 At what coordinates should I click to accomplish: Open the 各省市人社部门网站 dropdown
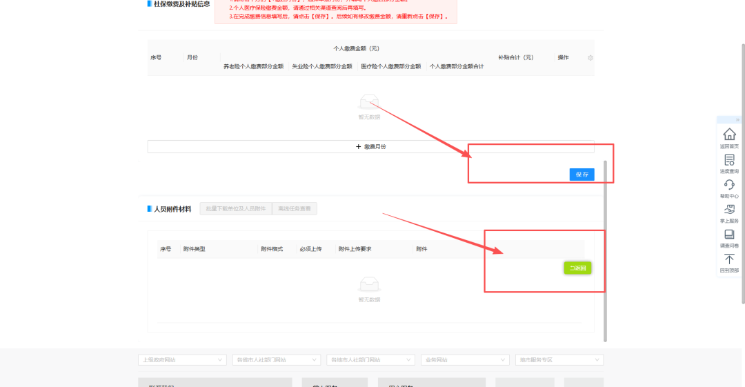coord(276,360)
